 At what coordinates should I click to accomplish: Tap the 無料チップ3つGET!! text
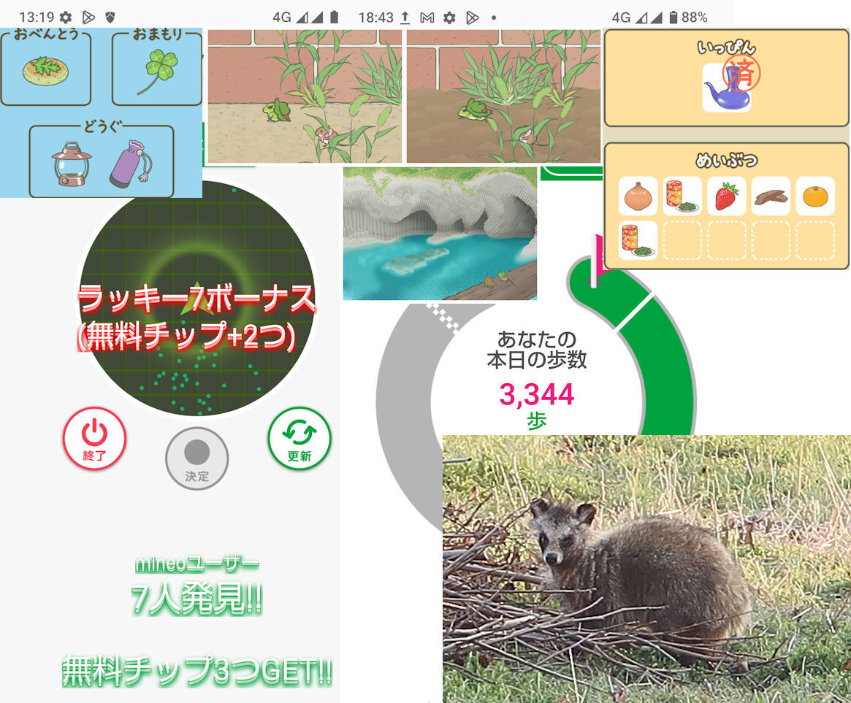click(x=197, y=671)
